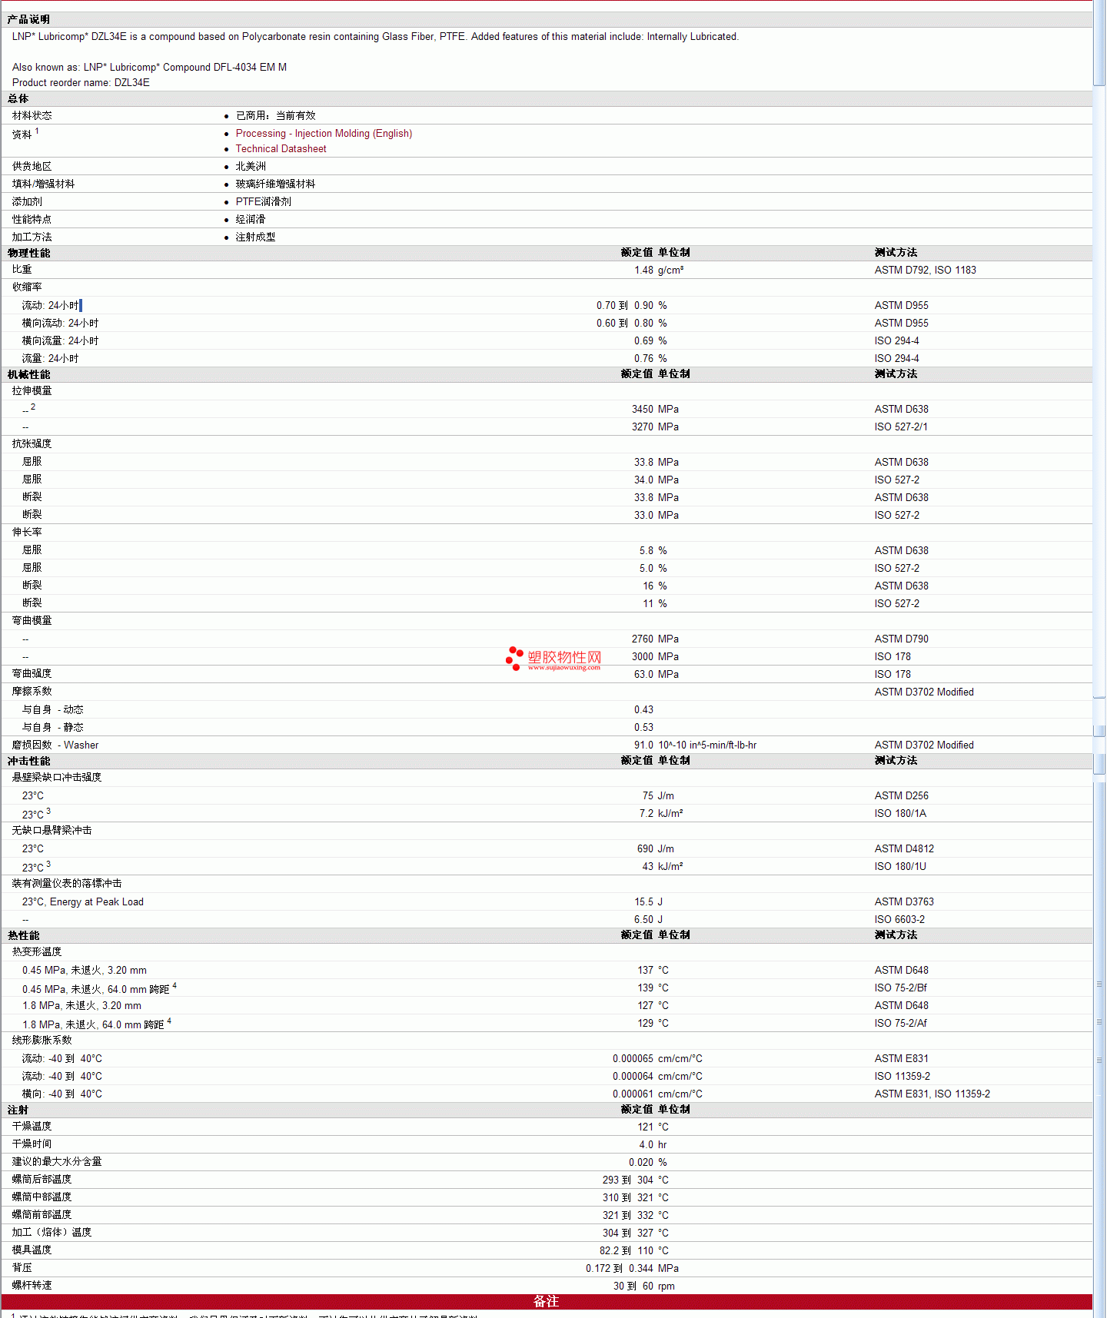Select the 121 °C drying temperature value
The width and height of the screenshot is (1107, 1318).
653,1127
